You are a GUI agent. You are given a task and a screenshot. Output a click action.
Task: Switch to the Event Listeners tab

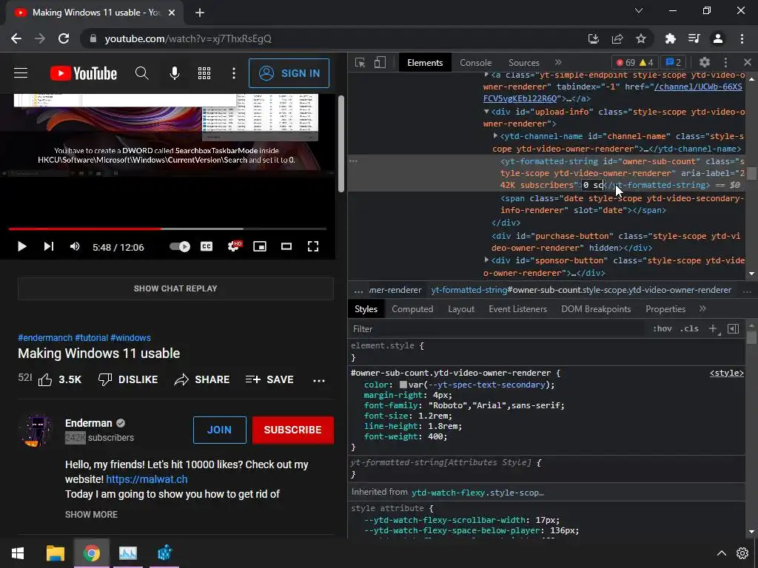pyautogui.click(x=517, y=309)
